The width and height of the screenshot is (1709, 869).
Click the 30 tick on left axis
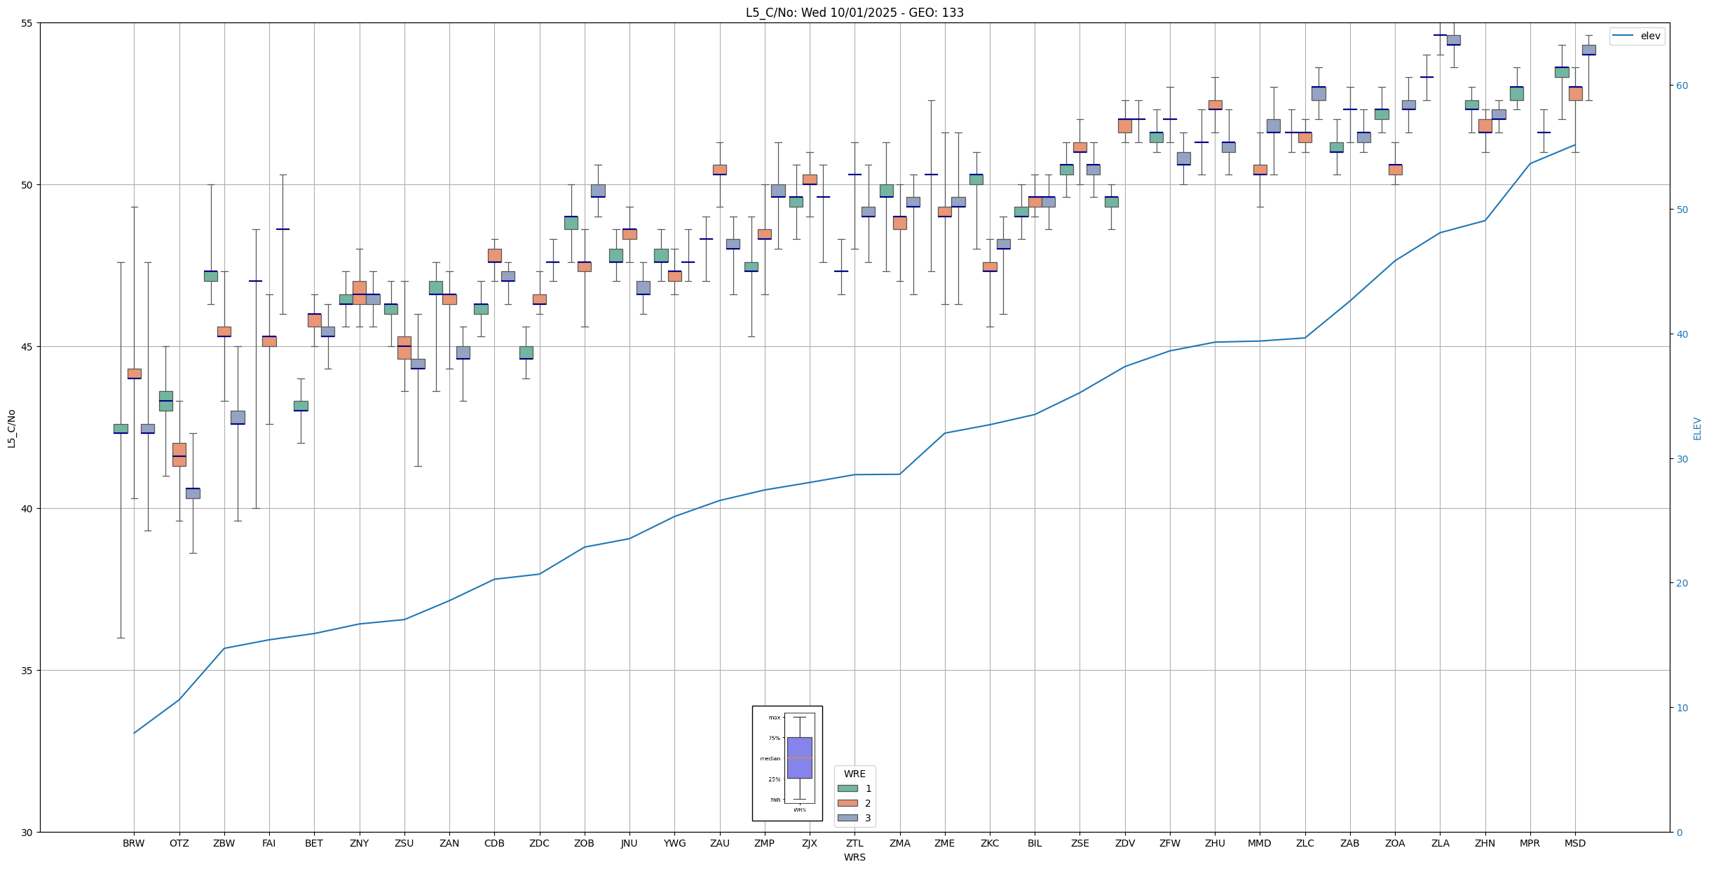point(28,832)
